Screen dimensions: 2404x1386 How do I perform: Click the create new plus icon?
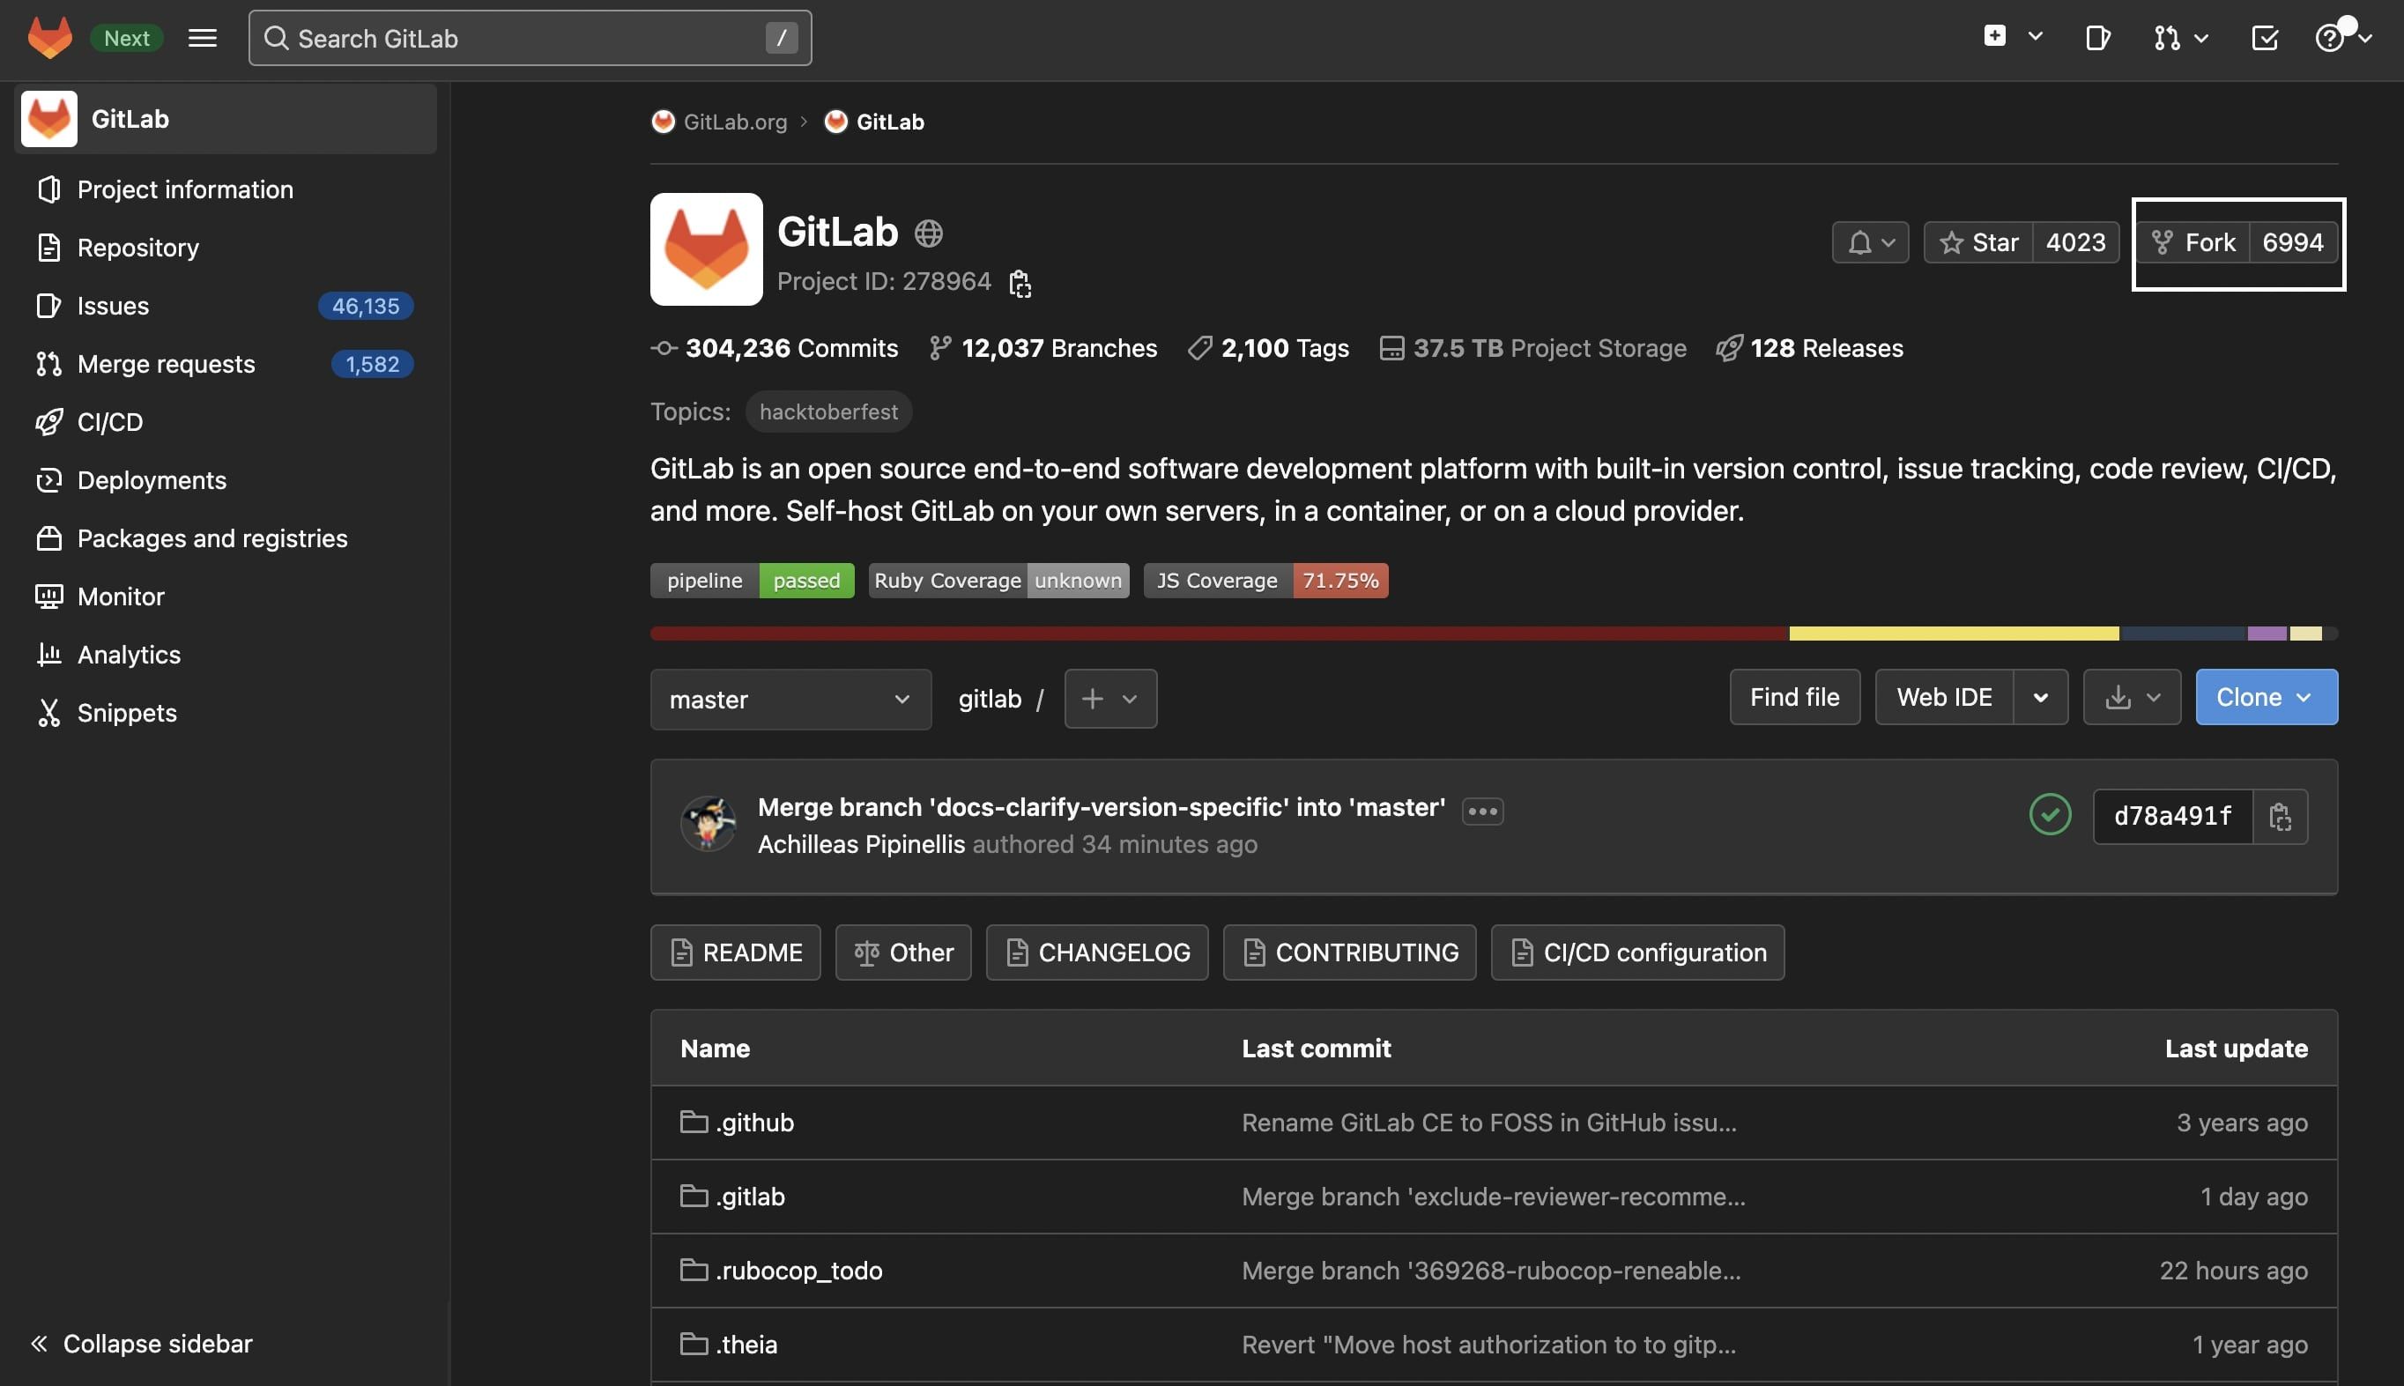pos(1993,36)
